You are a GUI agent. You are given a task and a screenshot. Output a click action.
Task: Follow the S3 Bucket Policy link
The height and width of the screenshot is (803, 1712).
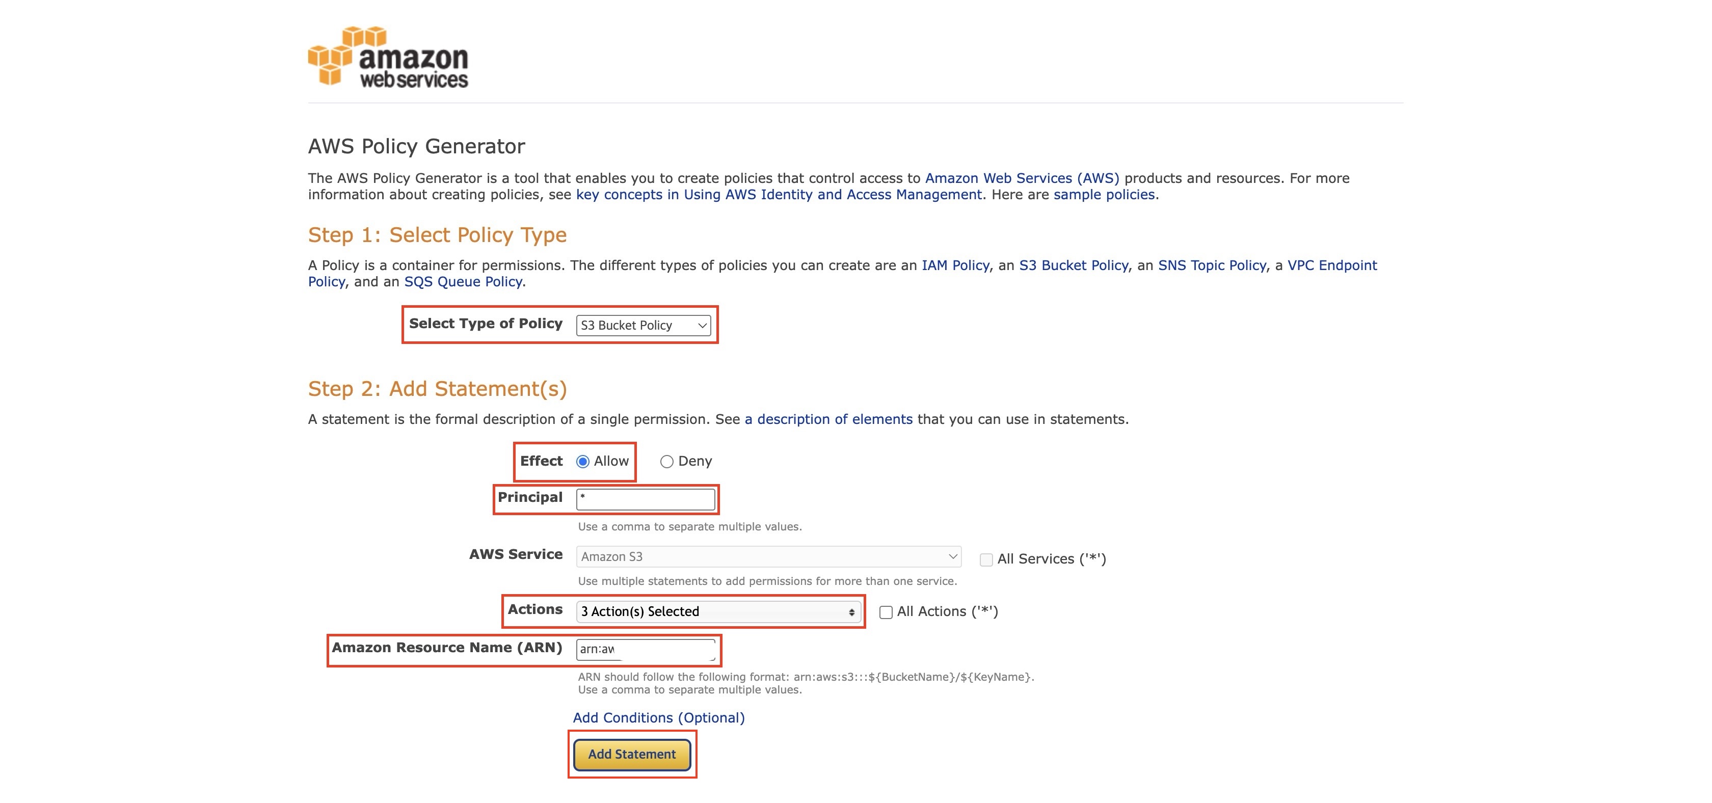click(1074, 265)
